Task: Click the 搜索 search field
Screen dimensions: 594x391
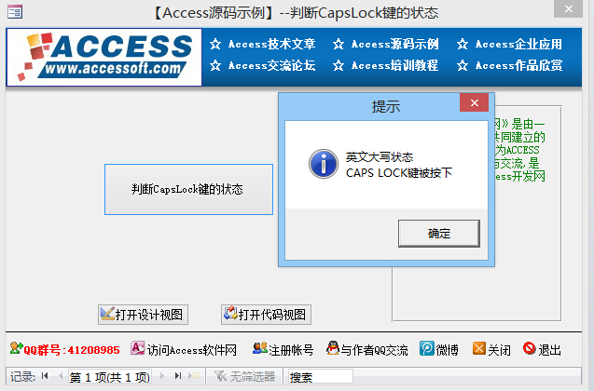Action: pos(321,377)
